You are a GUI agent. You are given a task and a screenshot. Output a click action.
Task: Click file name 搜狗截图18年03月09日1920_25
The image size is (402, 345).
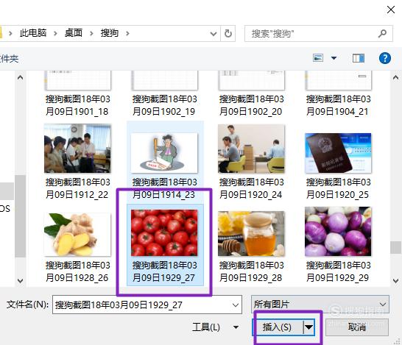point(338,188)
